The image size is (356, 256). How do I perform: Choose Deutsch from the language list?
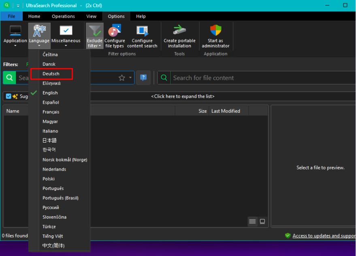[x=51, y=74]
